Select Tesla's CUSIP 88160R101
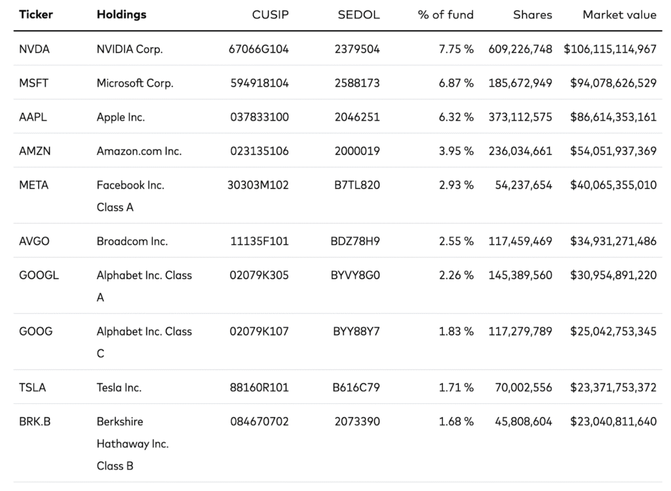Screen dimensions: 671x491 point(259,387)
